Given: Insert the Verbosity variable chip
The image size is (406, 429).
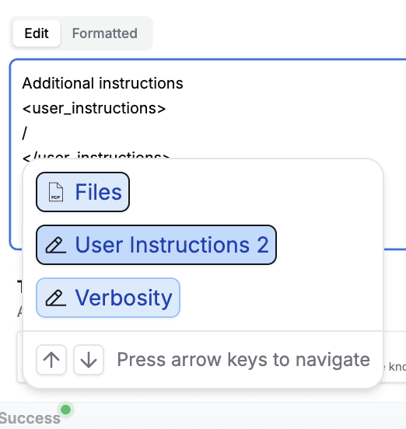Looking at the screenshot, I should 108,298.
